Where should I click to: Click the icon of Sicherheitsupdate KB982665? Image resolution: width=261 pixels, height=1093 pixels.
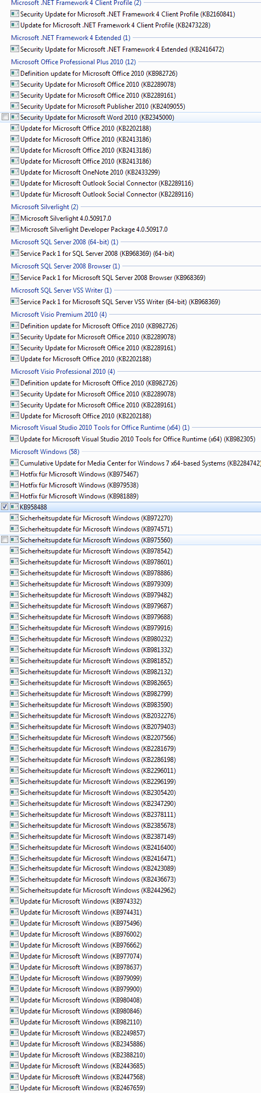[14, 683]
